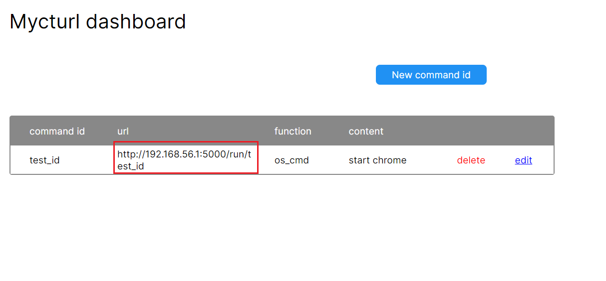Click the blank header cell above edit

(x=523, y=131)
